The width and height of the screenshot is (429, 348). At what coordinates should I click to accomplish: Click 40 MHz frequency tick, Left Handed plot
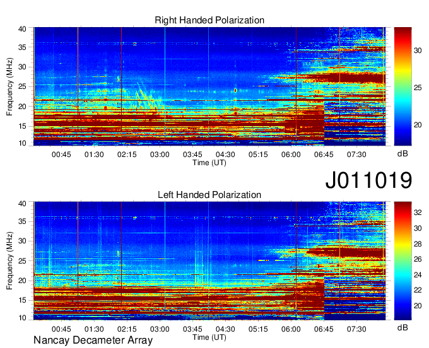(x=23, y=204)
